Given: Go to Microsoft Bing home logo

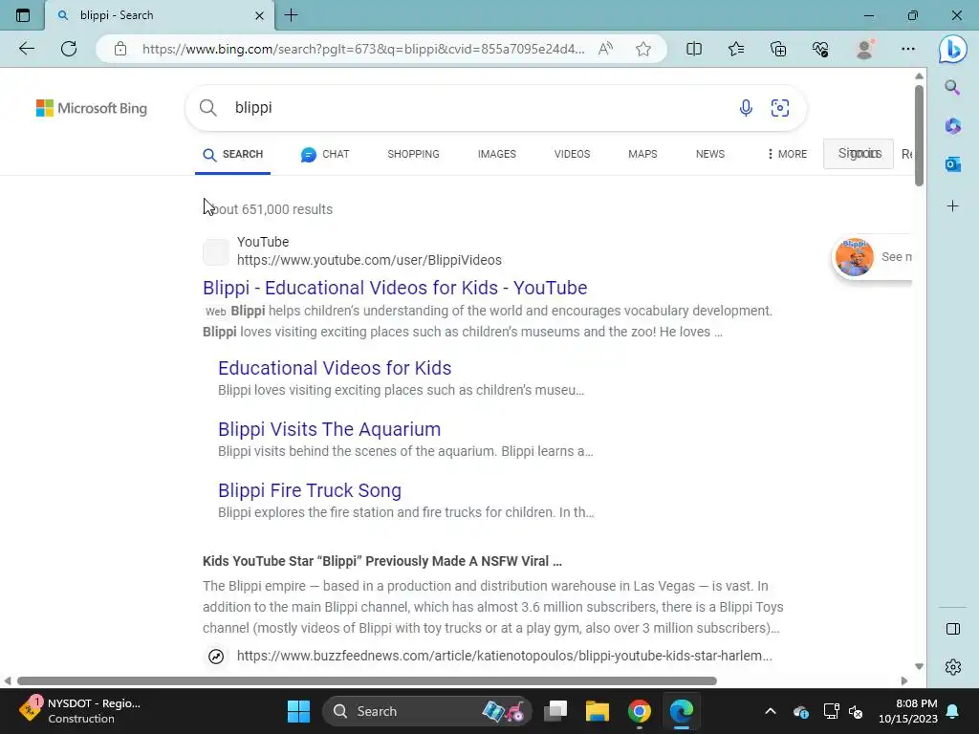Looking at the screenshot, I should pos(92,108).
